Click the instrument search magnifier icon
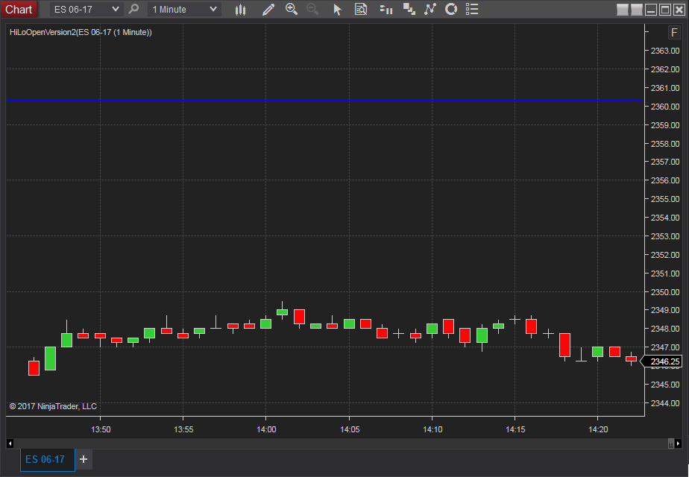 click(134, 9)
